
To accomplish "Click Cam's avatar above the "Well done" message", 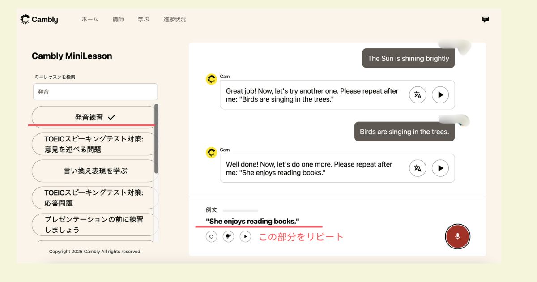I will (x=211, y=153).
